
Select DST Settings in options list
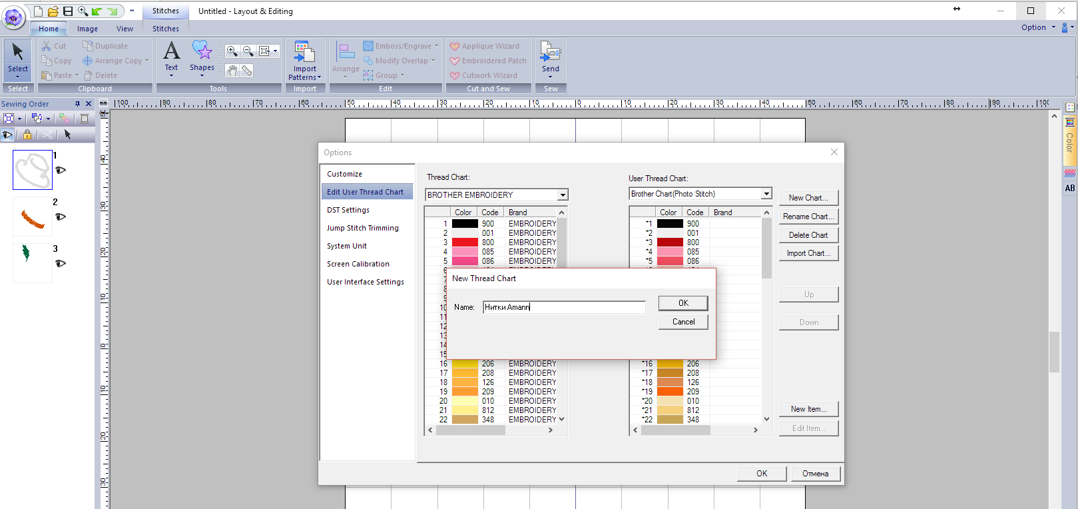(x=348, y=210)
